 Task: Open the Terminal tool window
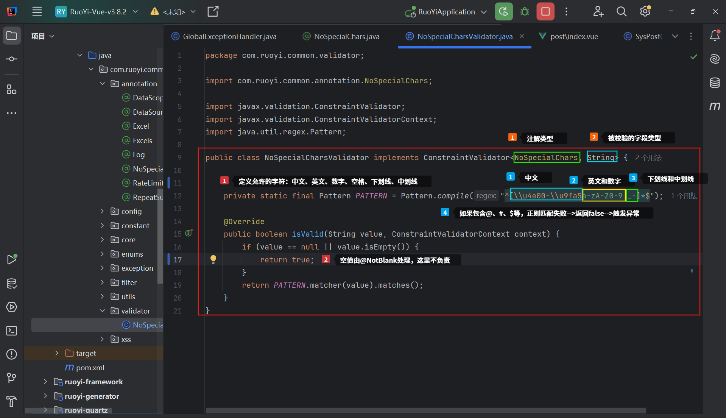pos(12,331)
